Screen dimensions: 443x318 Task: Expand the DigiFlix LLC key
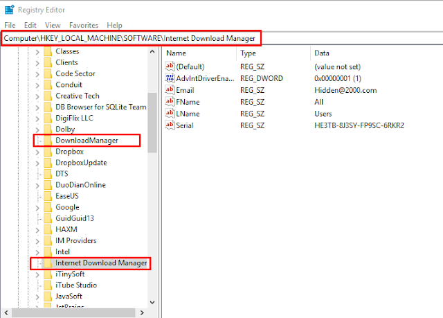(x=37, y=118)
